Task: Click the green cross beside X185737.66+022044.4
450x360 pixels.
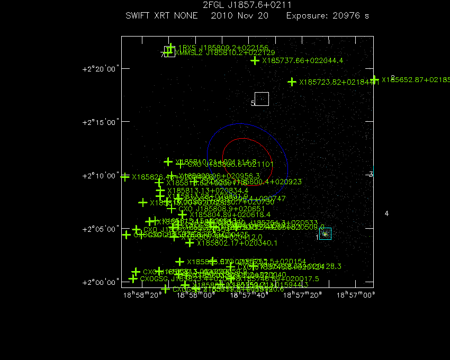Action: (x=255, y=60)
